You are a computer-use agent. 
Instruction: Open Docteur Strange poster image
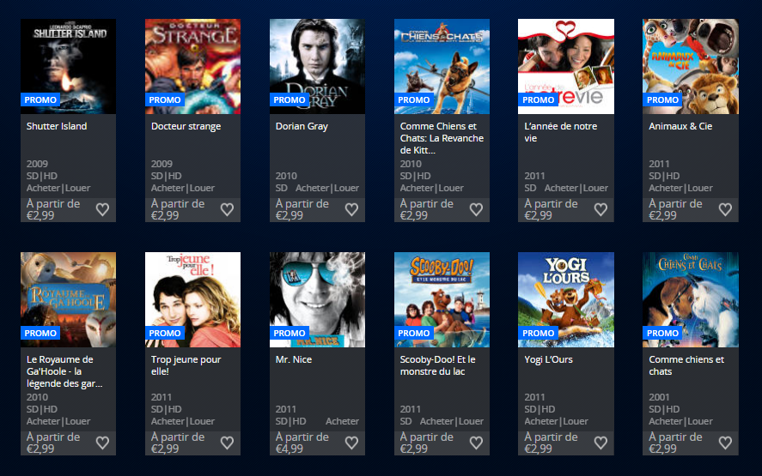192,67
